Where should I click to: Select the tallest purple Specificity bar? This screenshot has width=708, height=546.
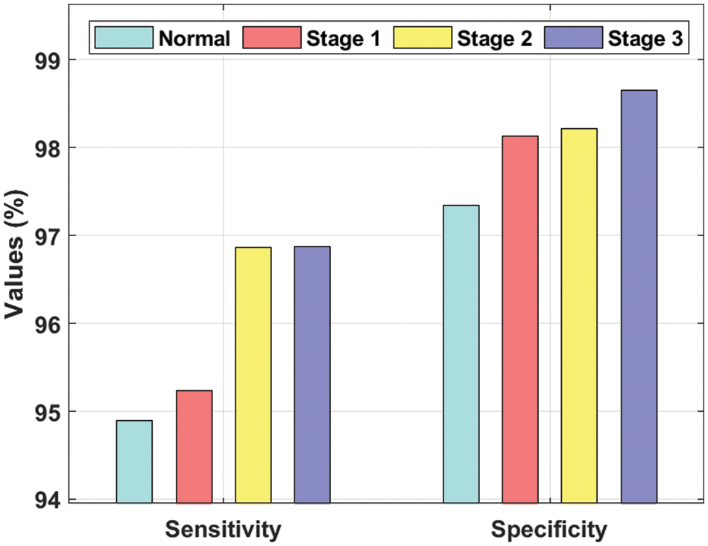[639, 296]
